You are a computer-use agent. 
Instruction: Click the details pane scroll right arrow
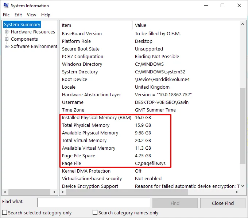[237, 192]
